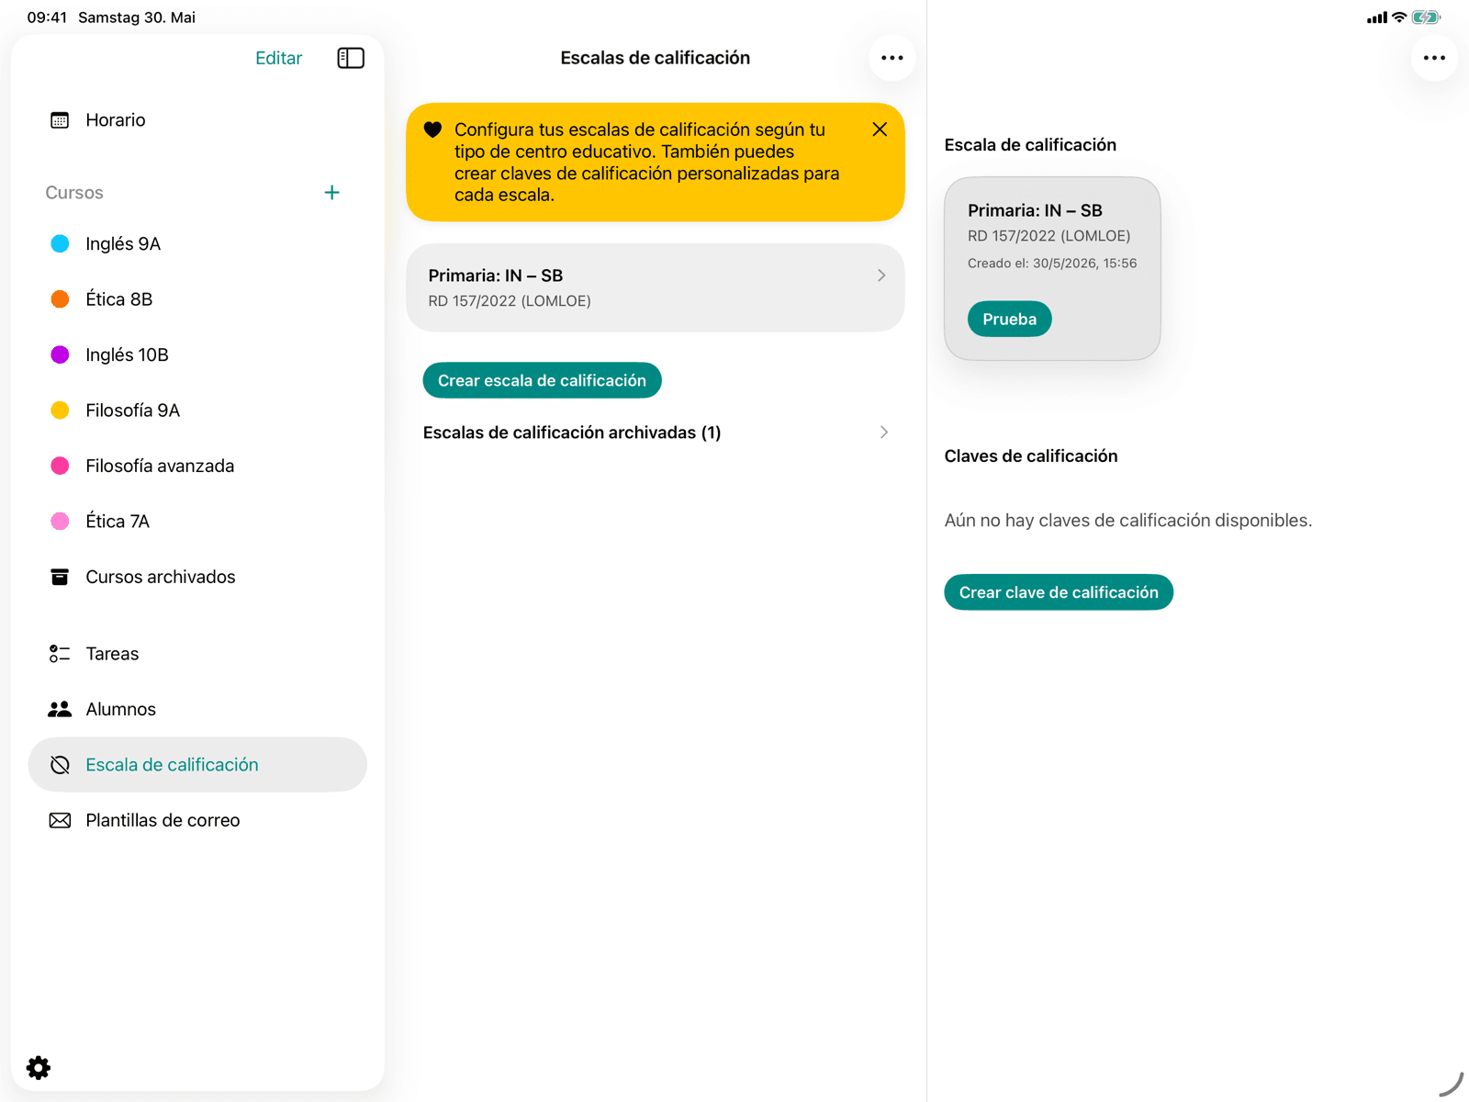The height and width of the screenshot is (1102, 1469).
Task: Open the Inglés 9A course name
Action: click(123, 243)
